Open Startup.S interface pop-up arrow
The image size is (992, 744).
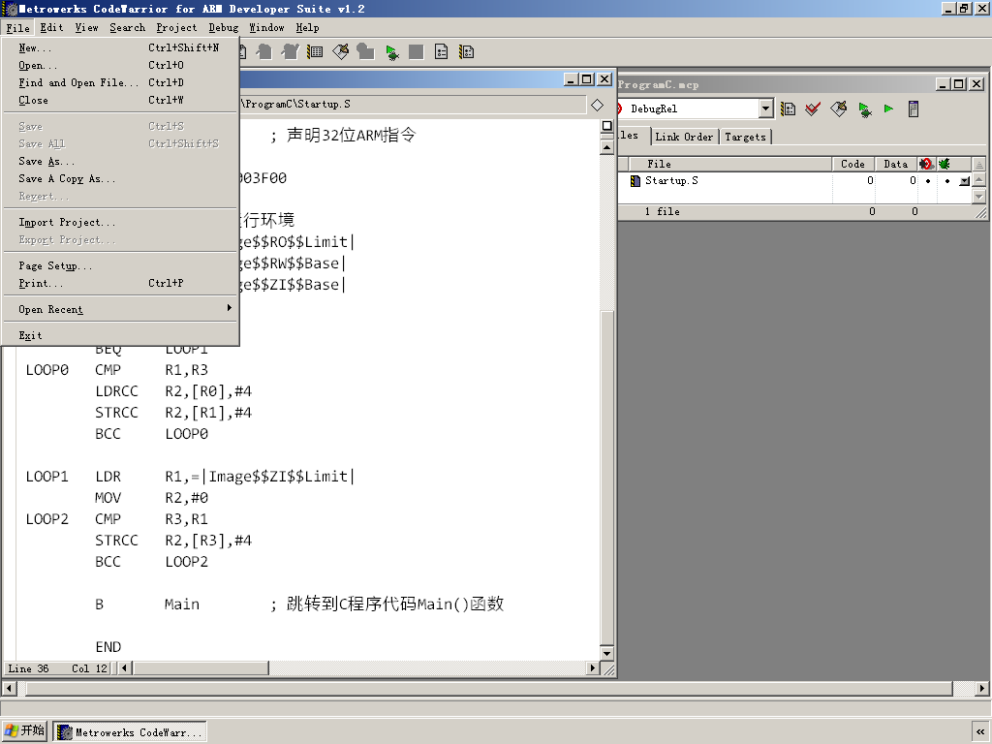964,181
